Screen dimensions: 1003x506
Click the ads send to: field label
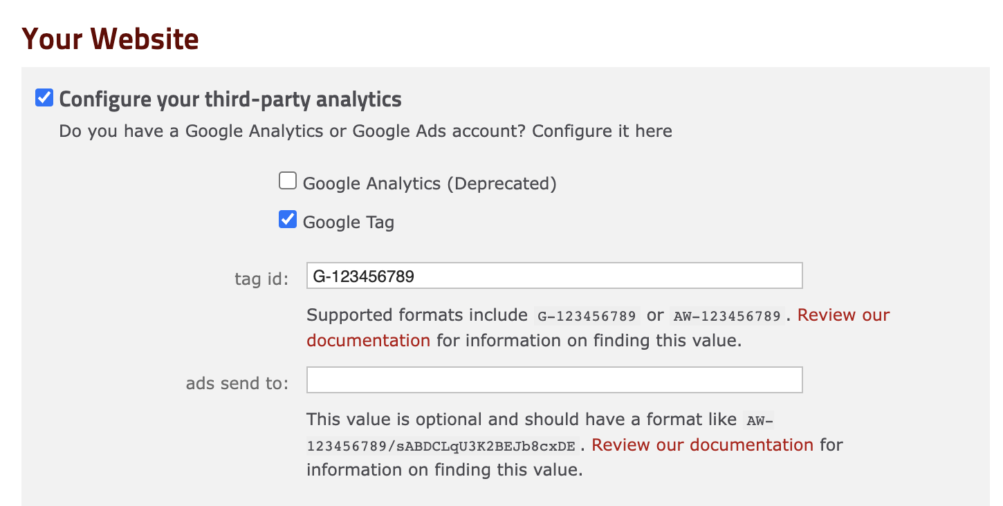click(237, 383)
